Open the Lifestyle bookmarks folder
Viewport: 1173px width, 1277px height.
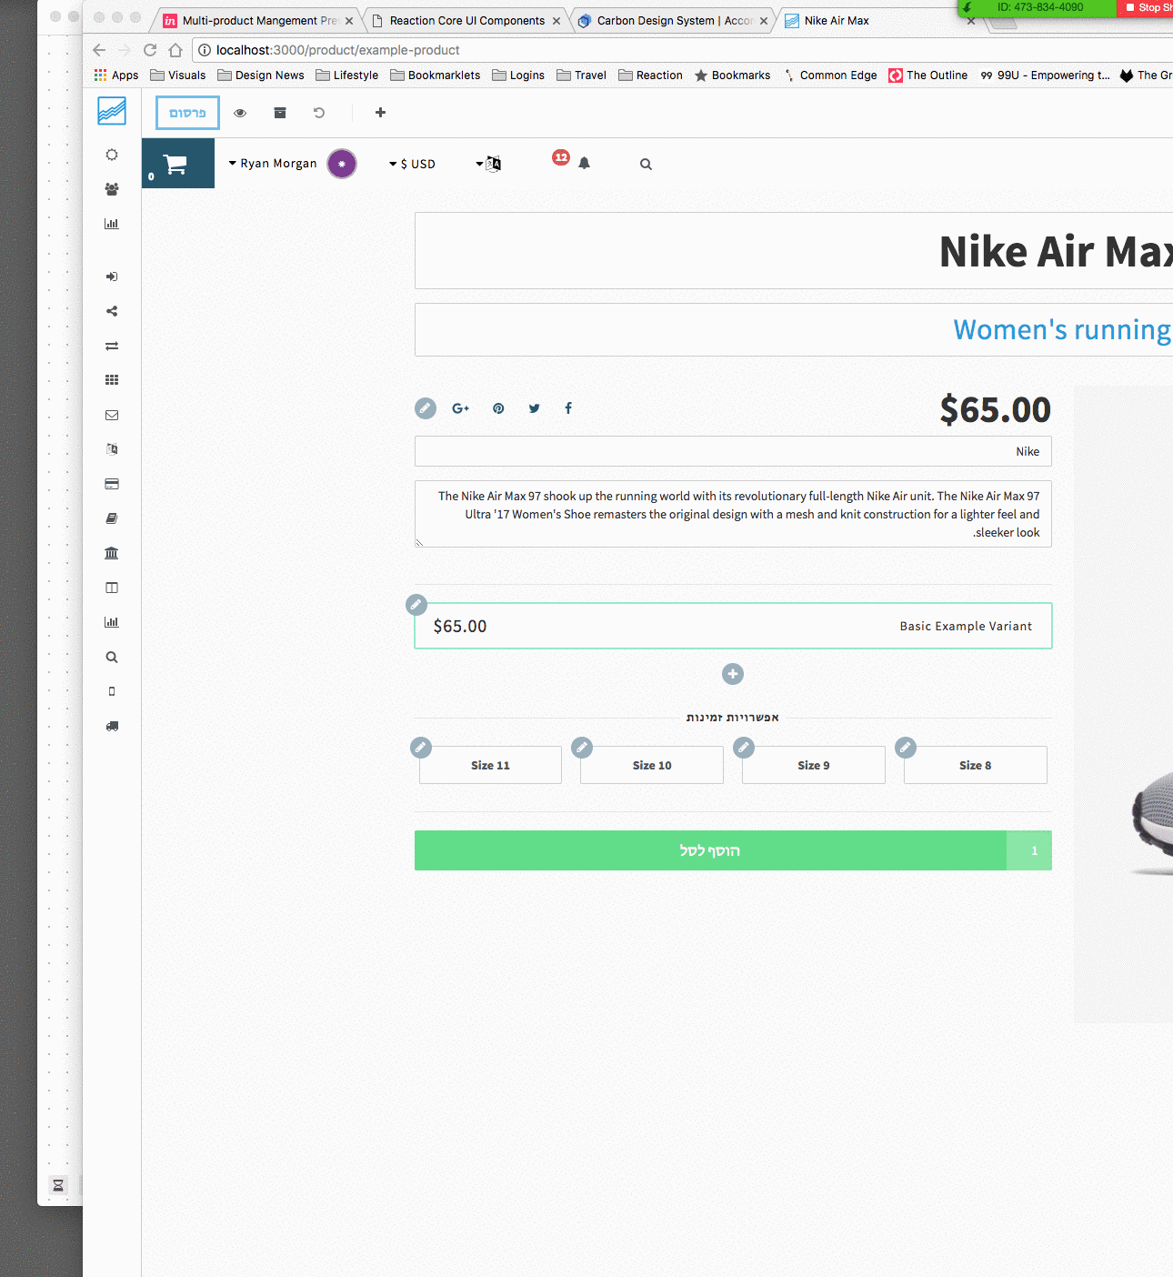tap(347, 75)
